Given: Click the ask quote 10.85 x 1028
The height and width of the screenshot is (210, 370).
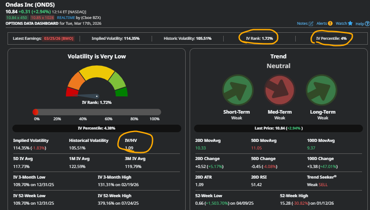Looking at the screenshot, I should point(42,18).
